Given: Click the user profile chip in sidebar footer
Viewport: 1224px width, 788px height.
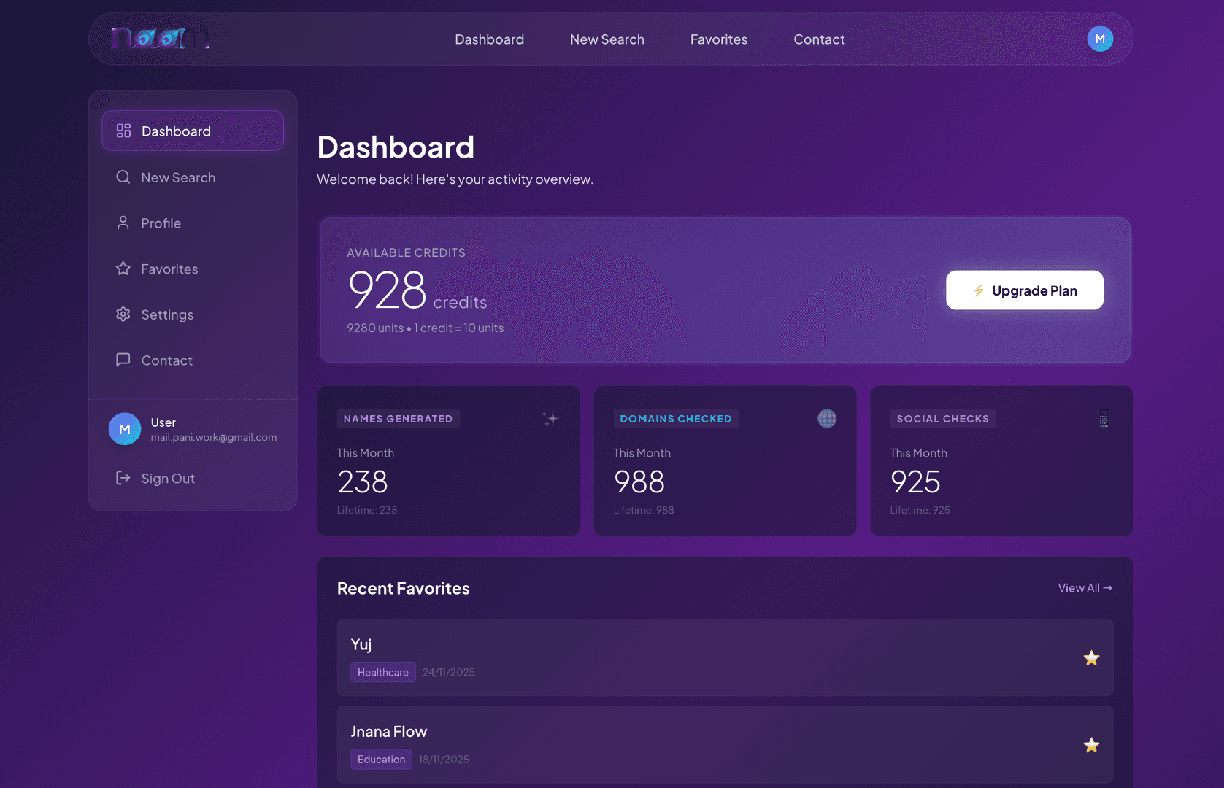Looking at the screenshot, I should [193, 429].
